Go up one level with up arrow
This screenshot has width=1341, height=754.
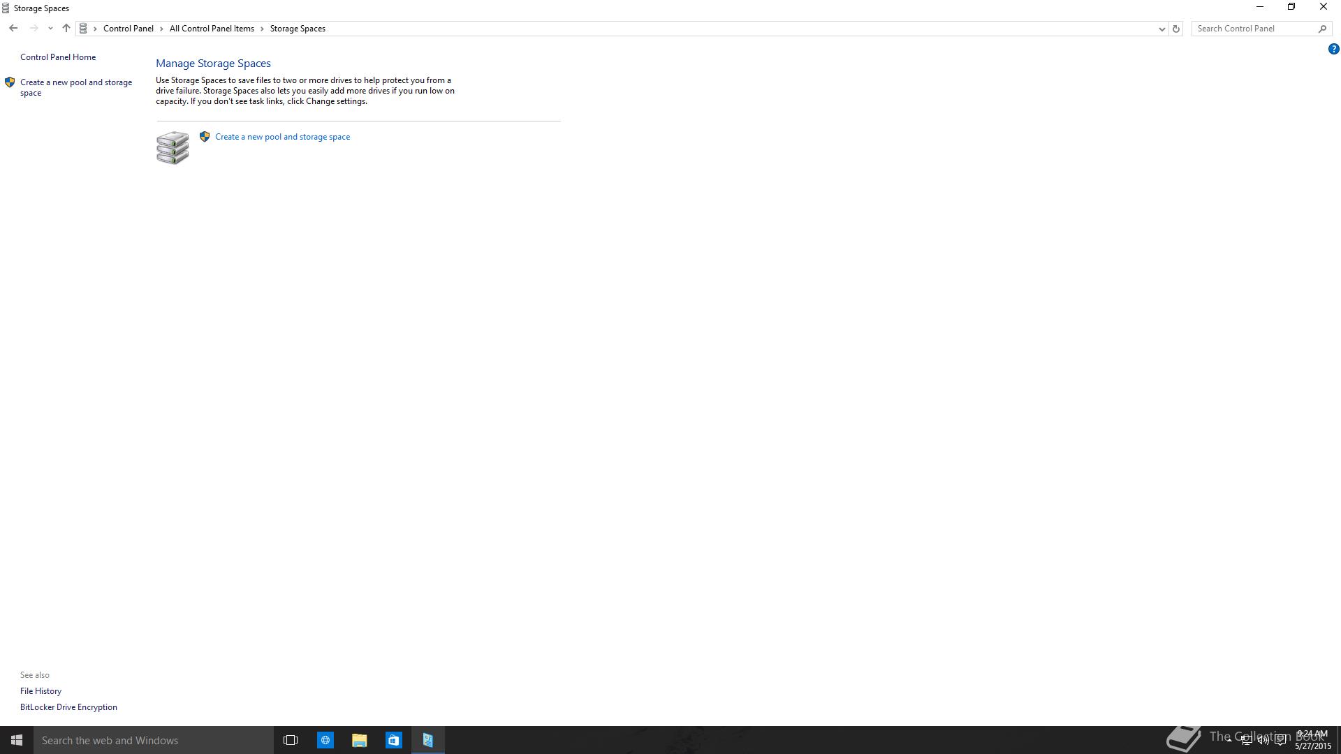[x=66, y=29]
